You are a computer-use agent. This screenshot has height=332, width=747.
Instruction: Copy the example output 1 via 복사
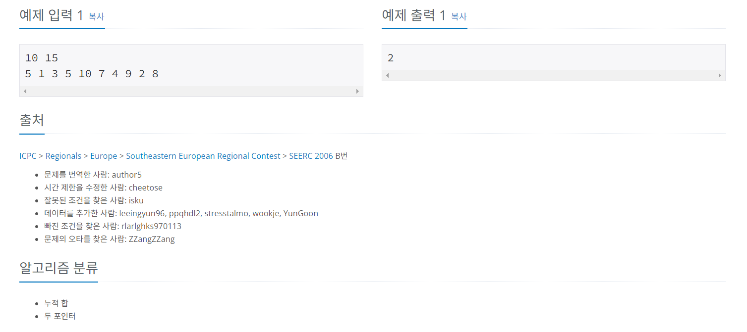click(459, 16)
